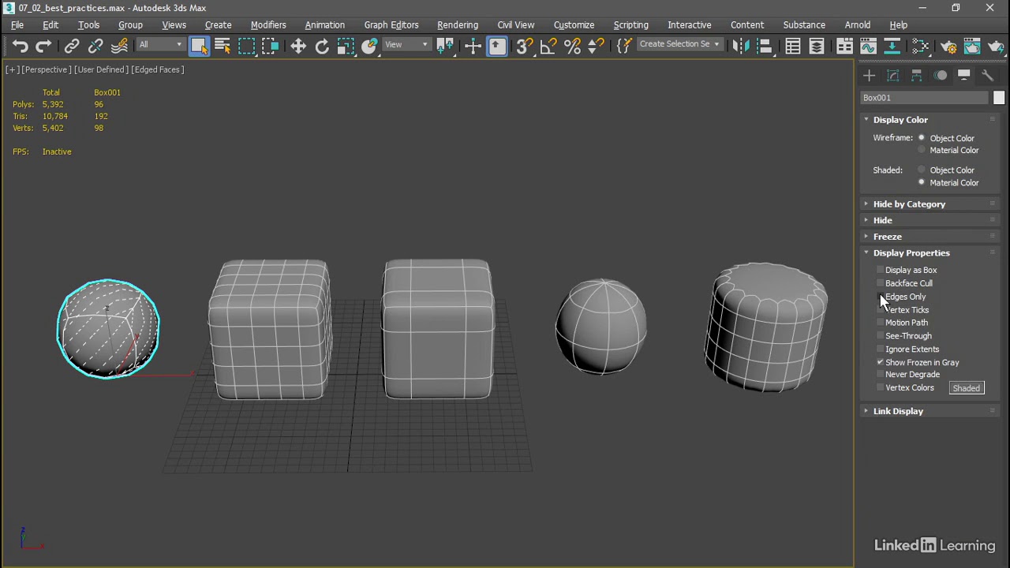The image size is (1010, 568).
Task: Open the Animation menu
Action: (324, 24)
